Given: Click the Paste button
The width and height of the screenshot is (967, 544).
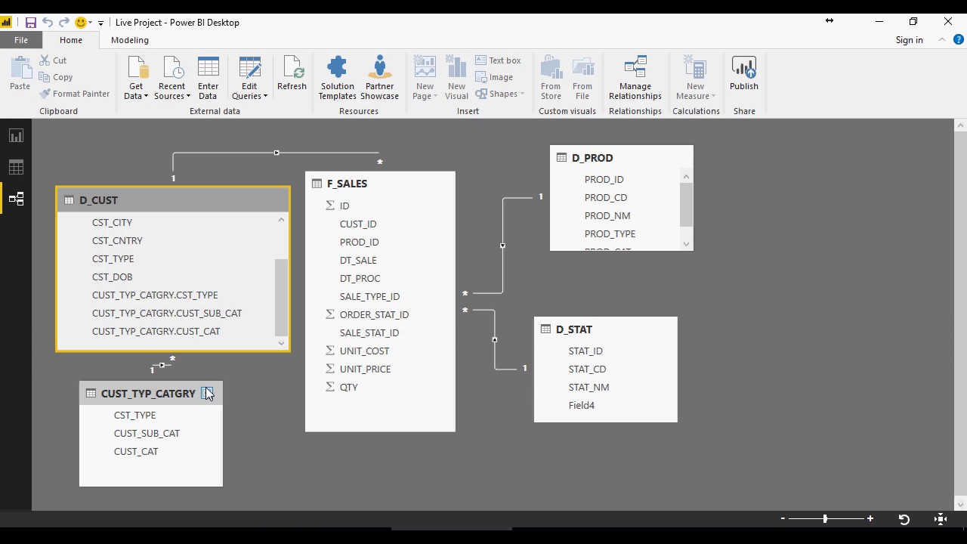Looking at the screenshot, I should point(20,74).
